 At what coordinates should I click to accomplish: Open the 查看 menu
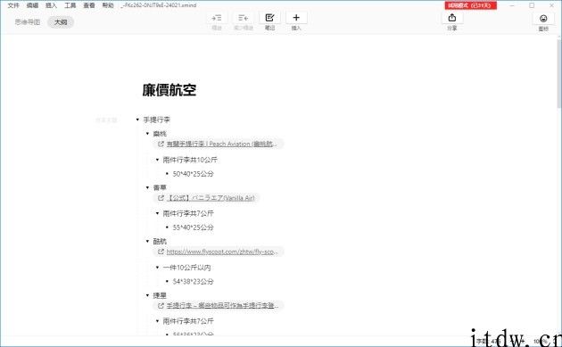89,5
